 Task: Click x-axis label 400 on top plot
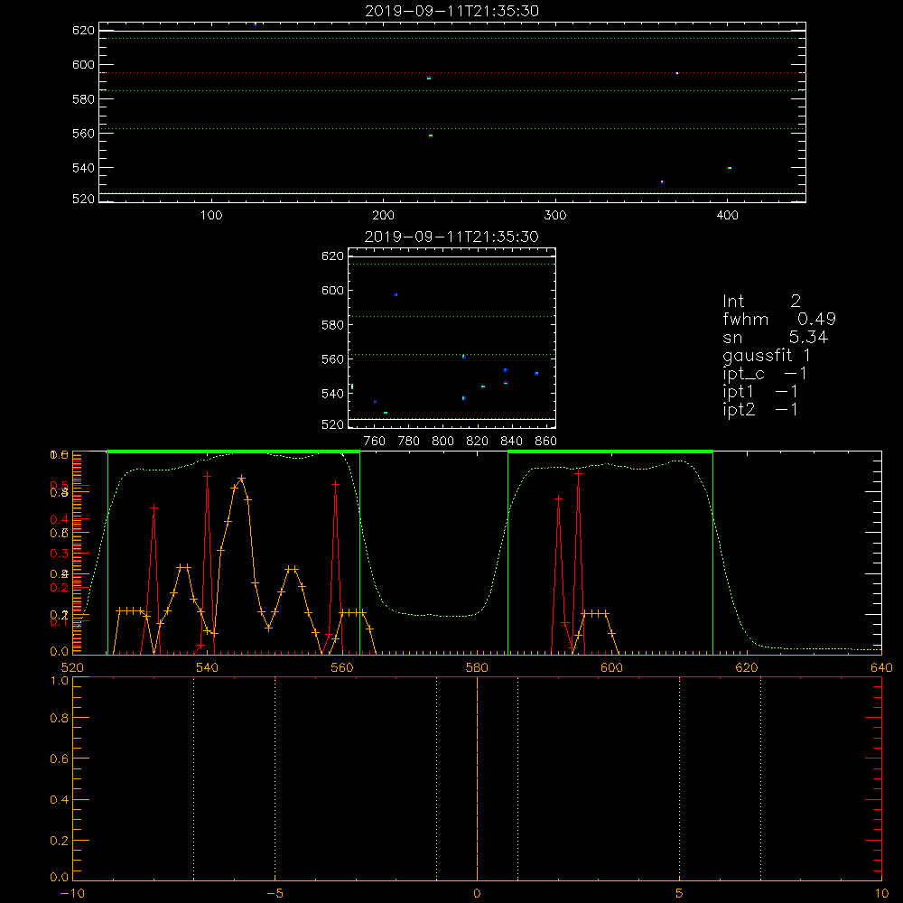click(727, 216)
